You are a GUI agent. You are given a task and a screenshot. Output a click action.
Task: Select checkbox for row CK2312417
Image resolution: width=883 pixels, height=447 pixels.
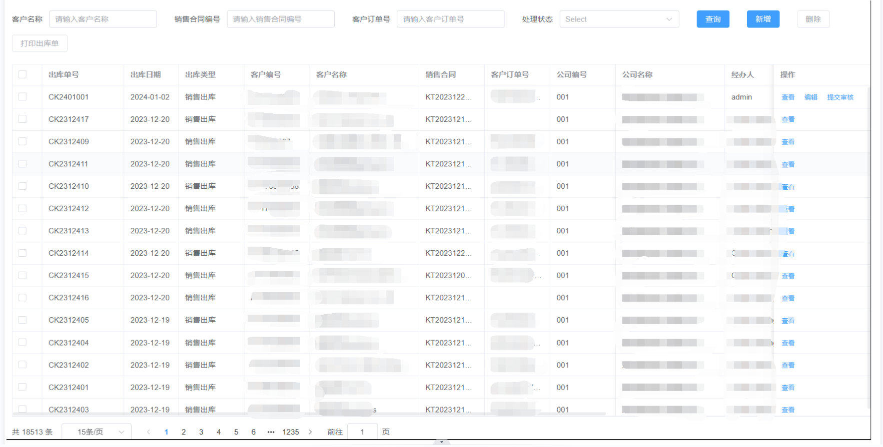coord(23,119)
